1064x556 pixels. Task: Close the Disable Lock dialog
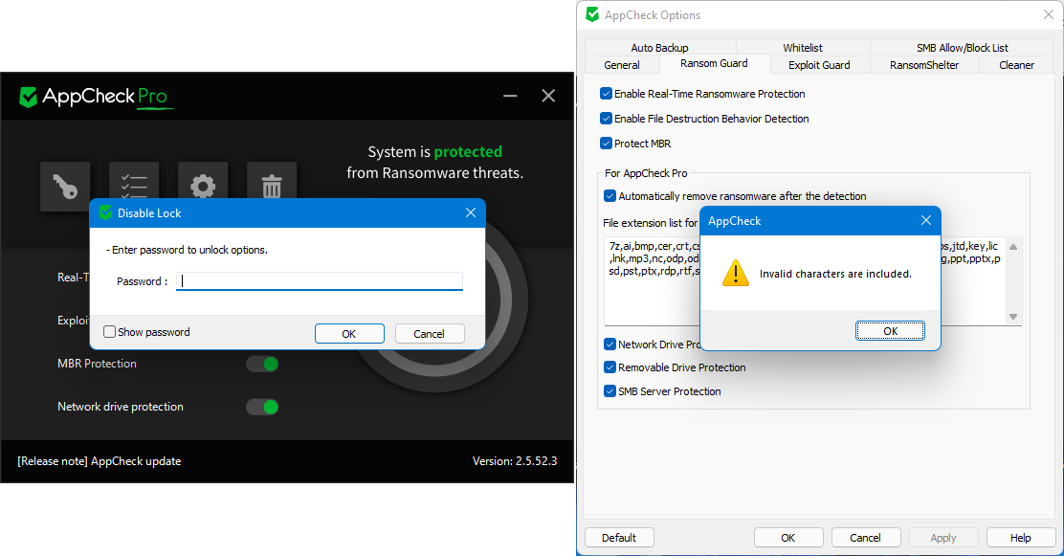470,212
